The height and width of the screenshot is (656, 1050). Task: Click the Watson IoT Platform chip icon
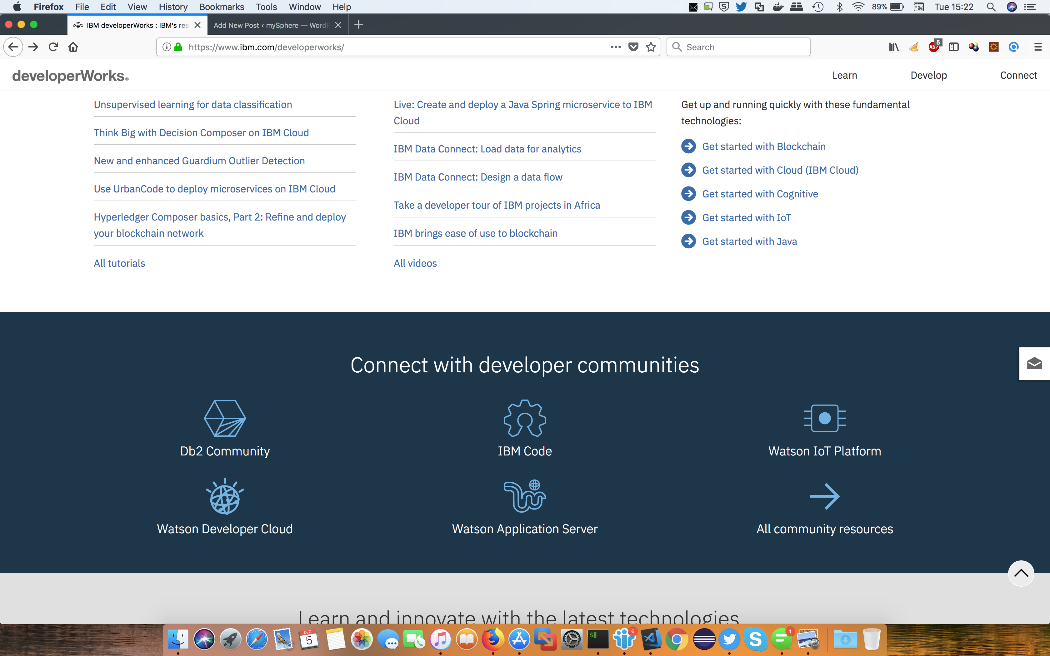tap(825, 418)
